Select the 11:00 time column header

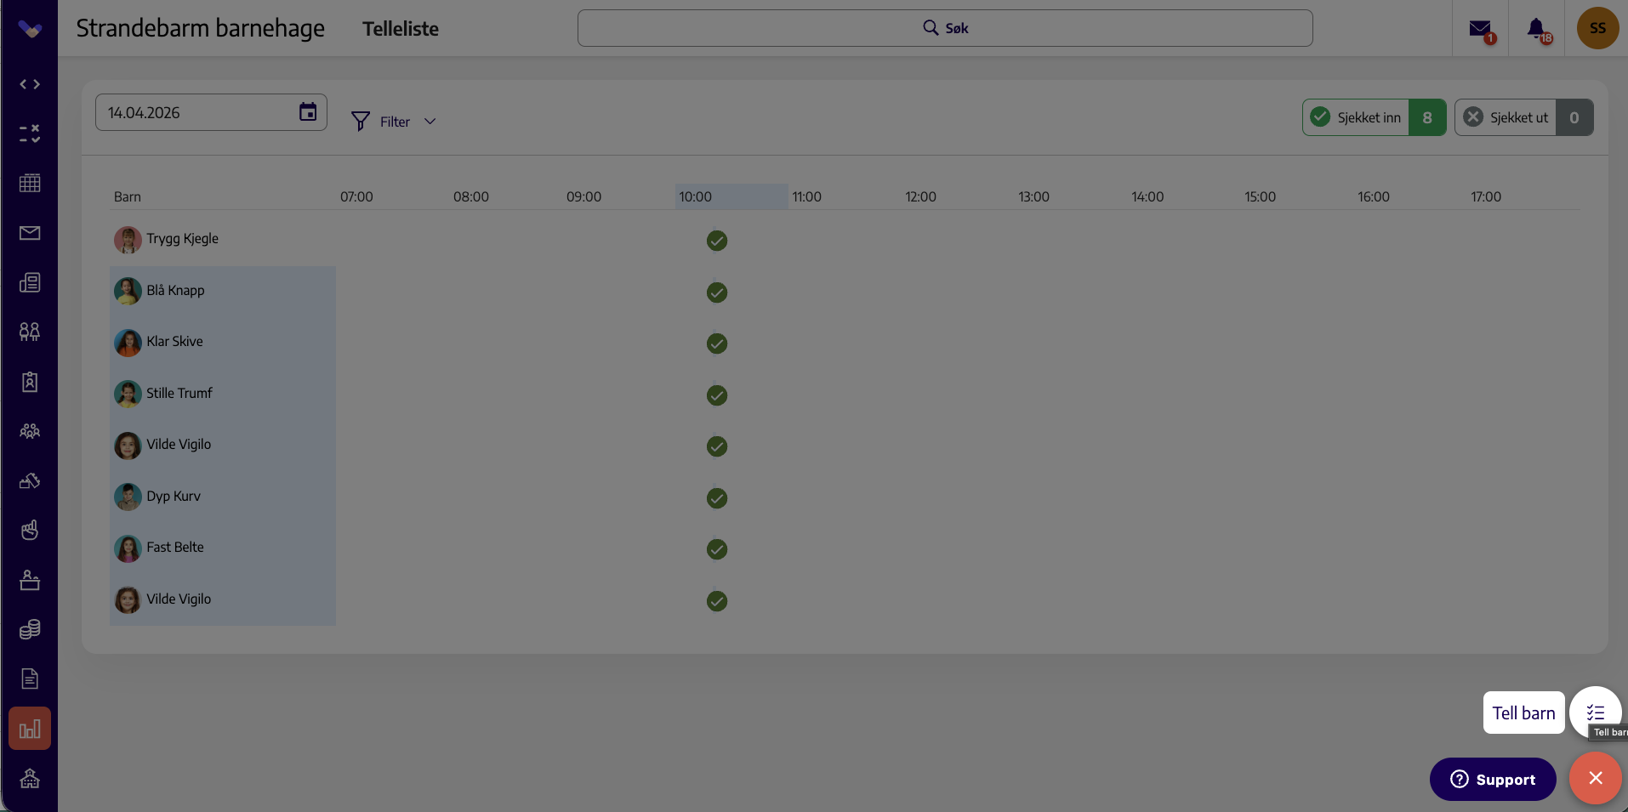[x=806, y=196]
